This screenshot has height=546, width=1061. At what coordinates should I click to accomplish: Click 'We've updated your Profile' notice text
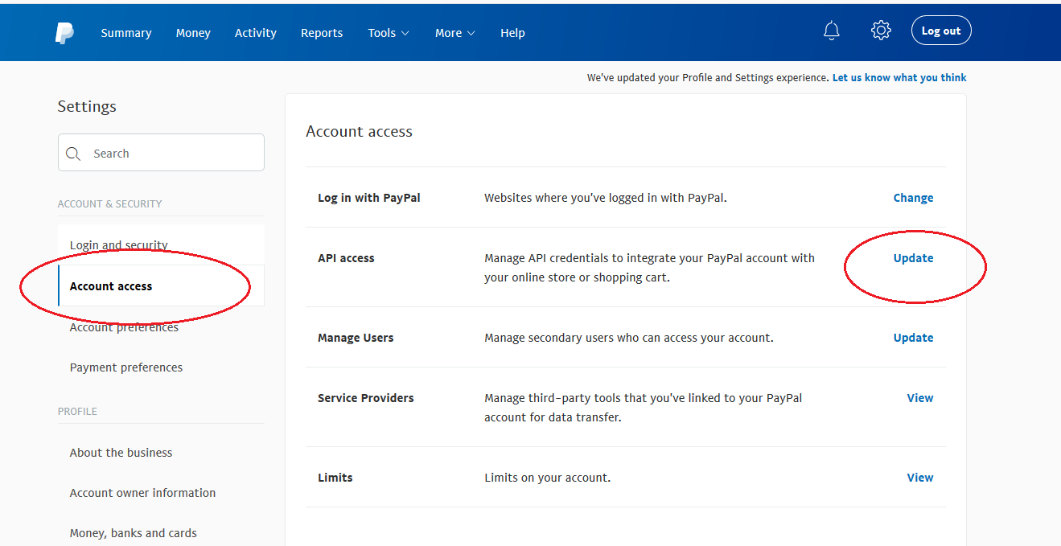tap(708, 78)
